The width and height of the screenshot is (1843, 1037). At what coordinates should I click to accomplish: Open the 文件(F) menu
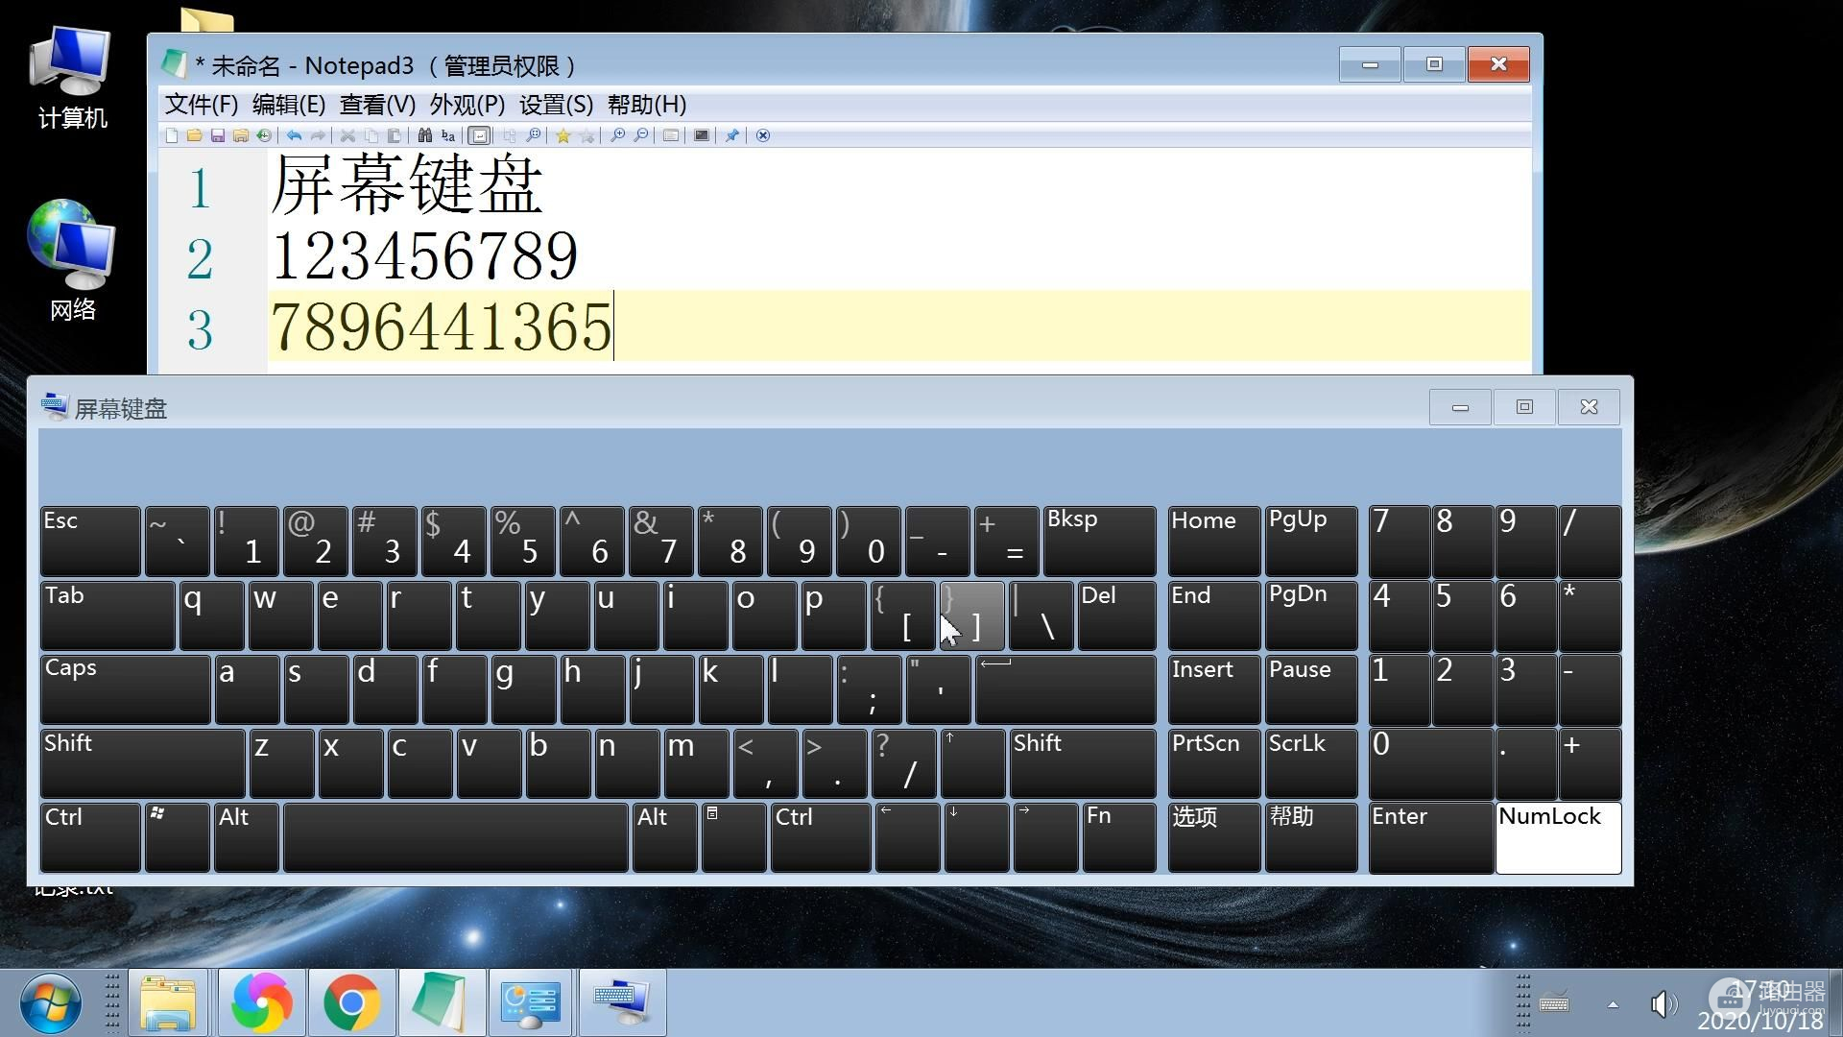click(201, 105)
